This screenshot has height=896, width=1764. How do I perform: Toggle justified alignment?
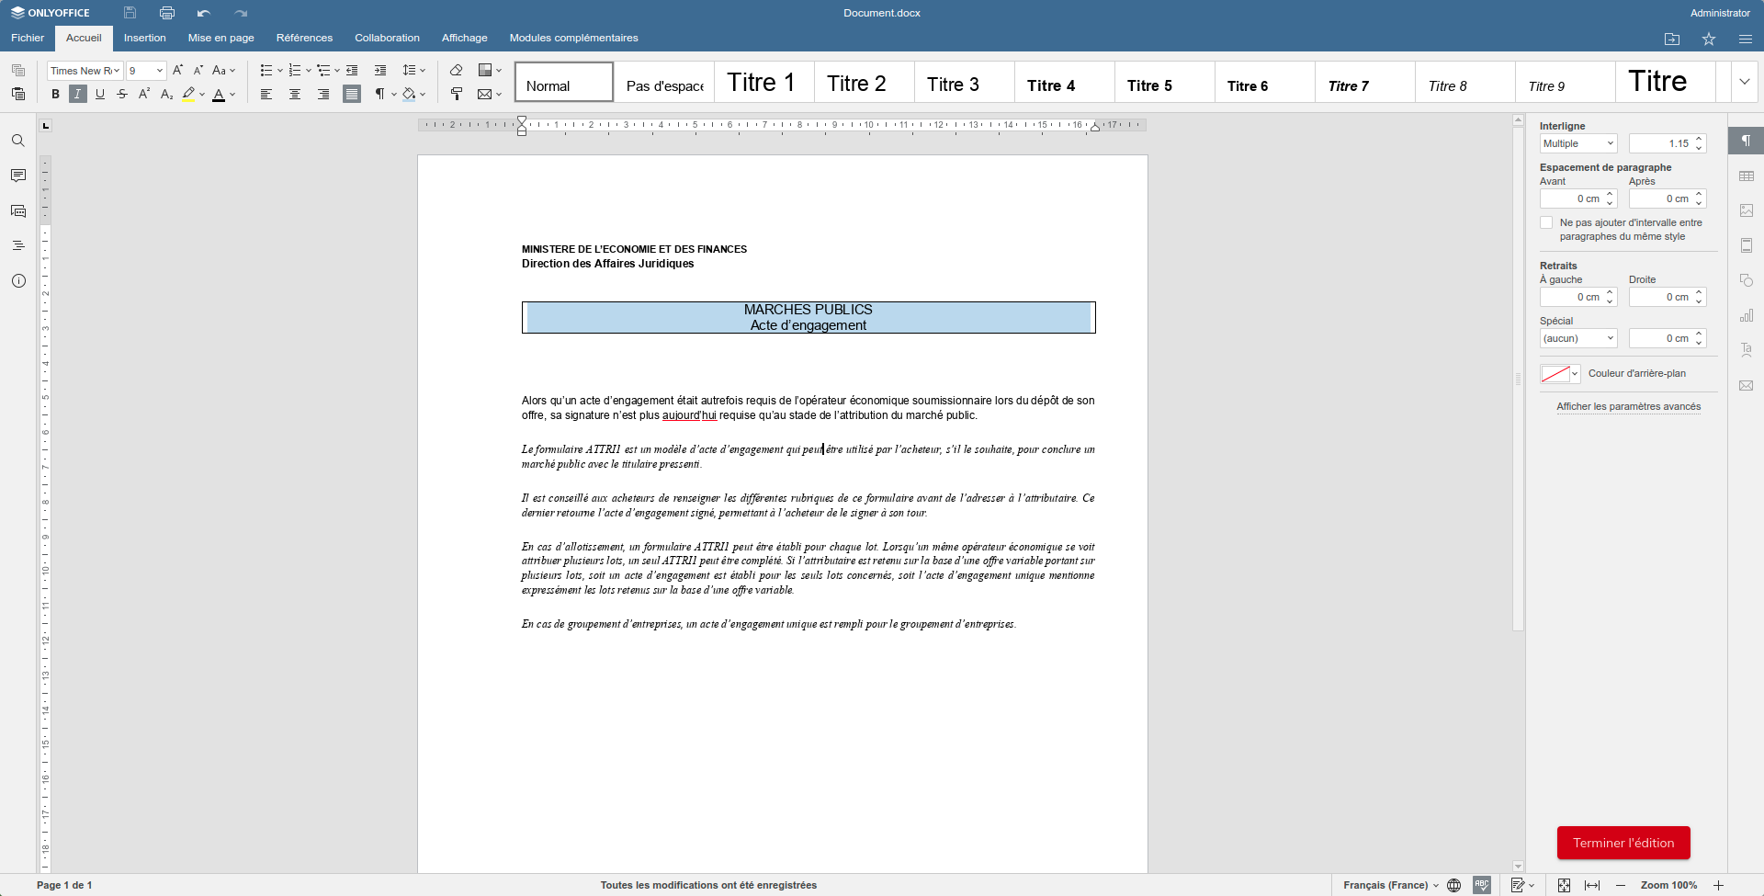[352, 94]
